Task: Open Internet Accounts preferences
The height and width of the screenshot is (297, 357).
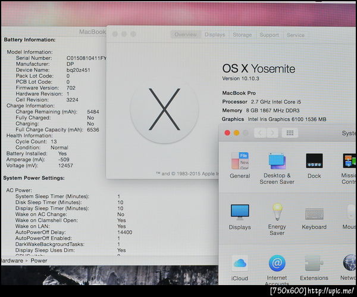Action: click(x=277, y=270)
